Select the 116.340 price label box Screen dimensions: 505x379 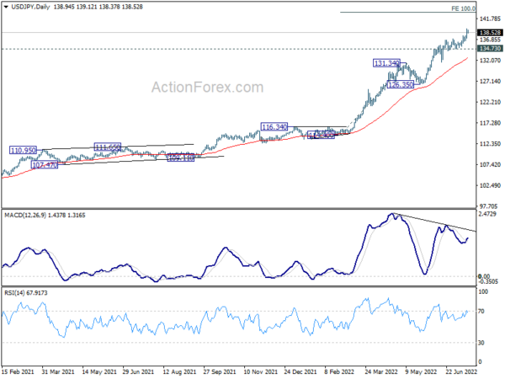click(x=274, y=127)
